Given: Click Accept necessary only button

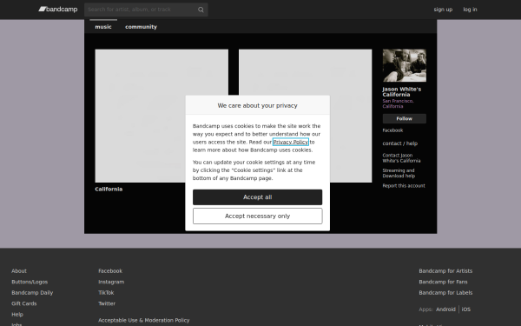Looking at the screenshot, I should pos(258,216).
